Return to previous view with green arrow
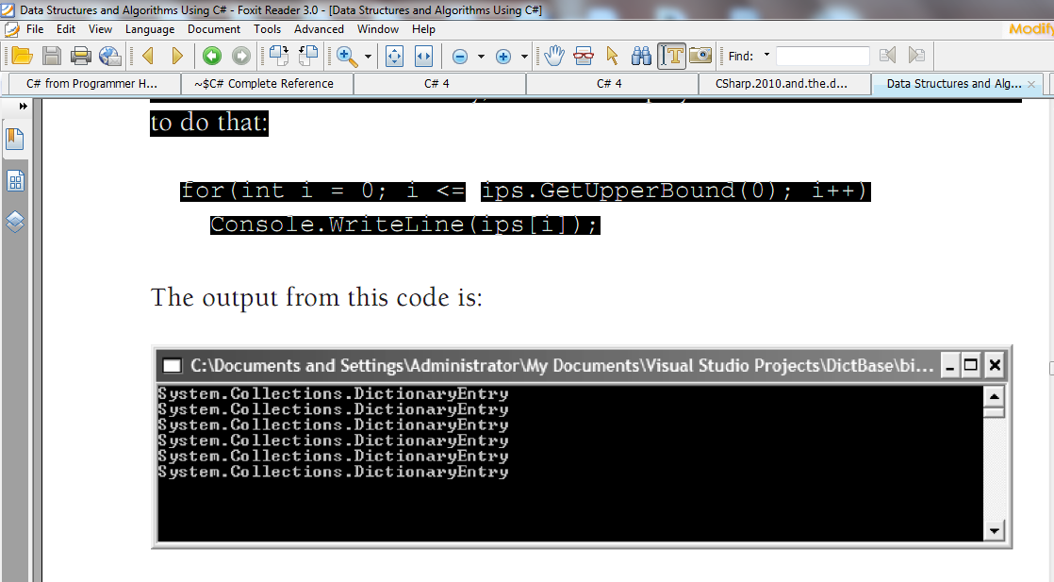The image size is (1054, 582). click(x=211, y=57)
